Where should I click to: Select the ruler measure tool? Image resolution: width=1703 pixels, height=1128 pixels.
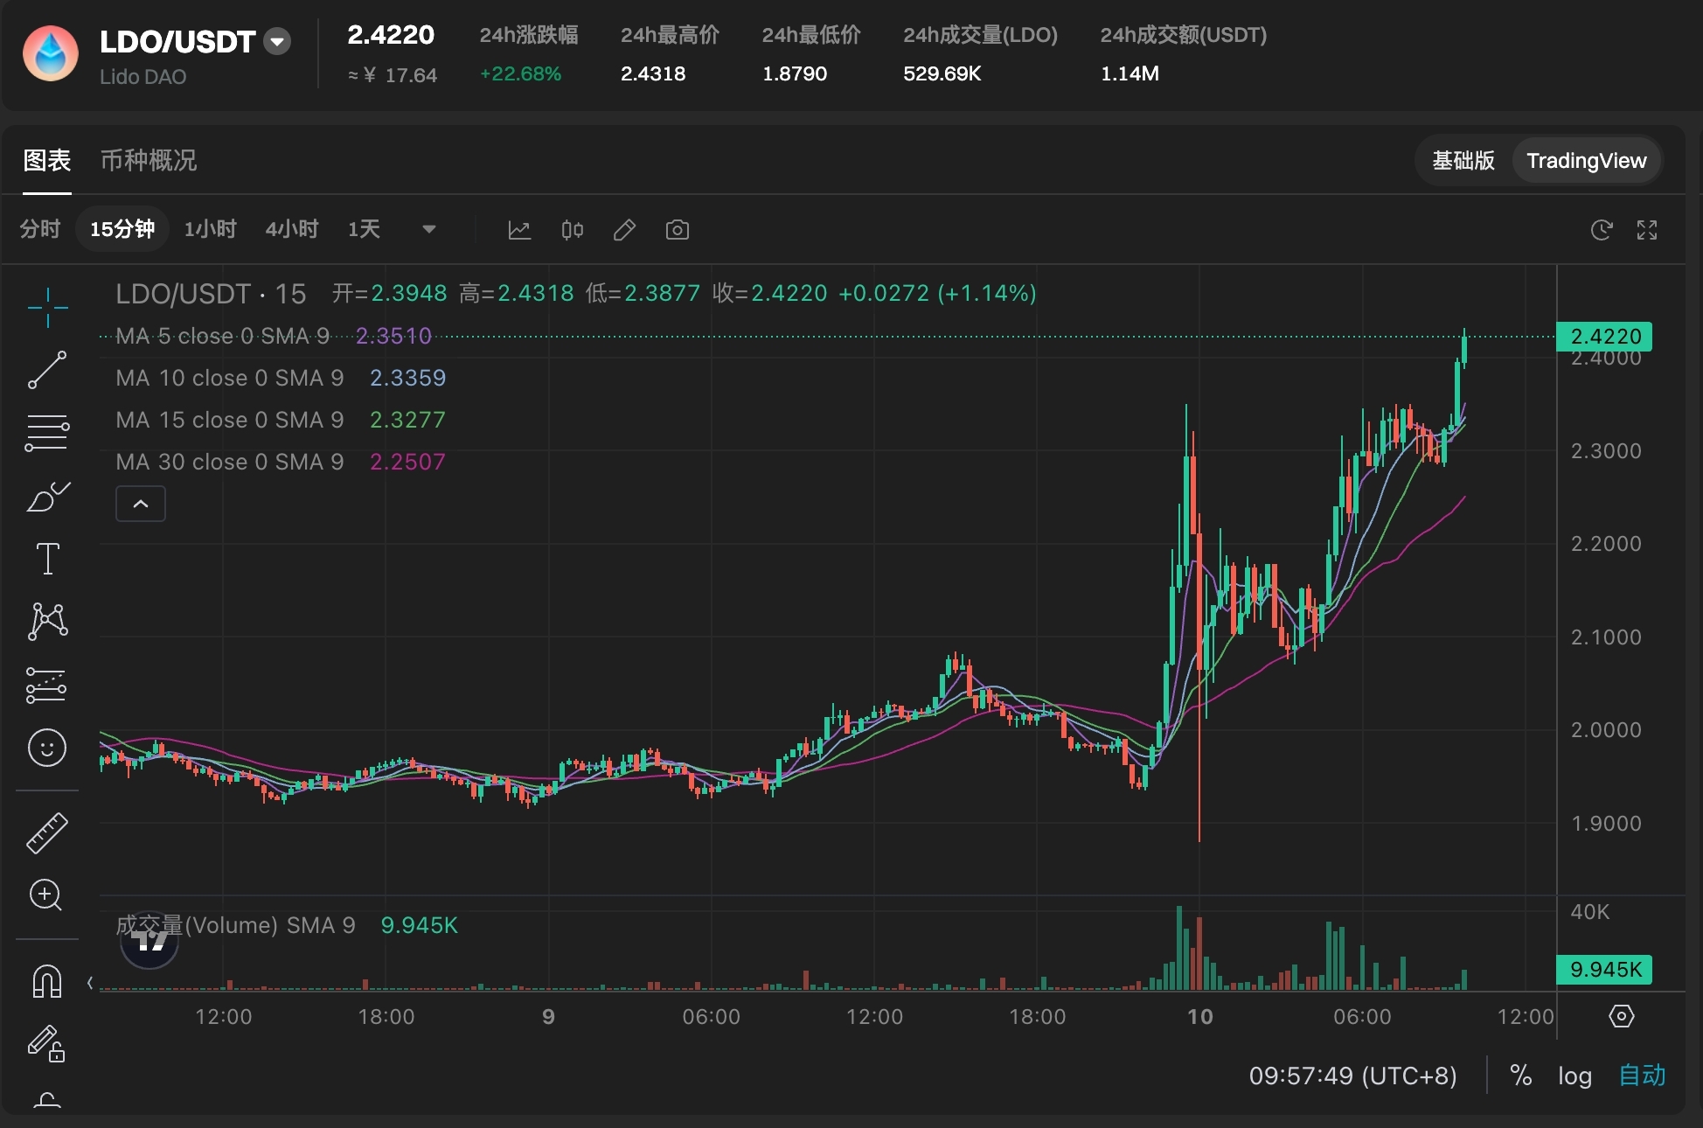[47, 832]
